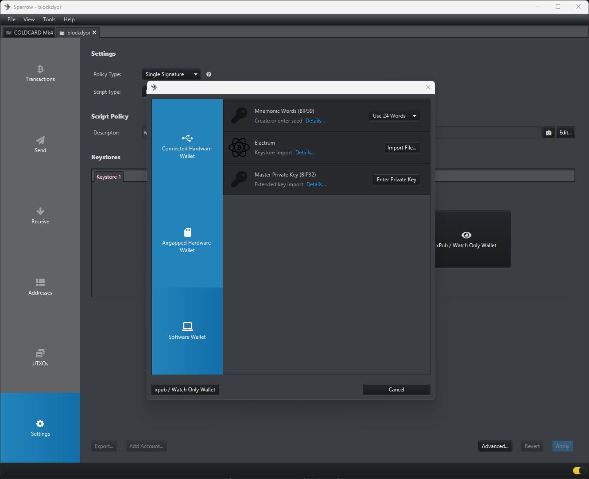
Task: Click the Add Account button
Action: 146,446
